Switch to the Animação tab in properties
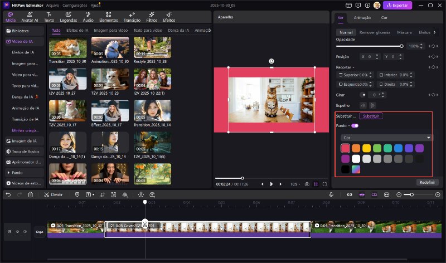This screenshot has height=263, width=446. [x=362, y=18]
